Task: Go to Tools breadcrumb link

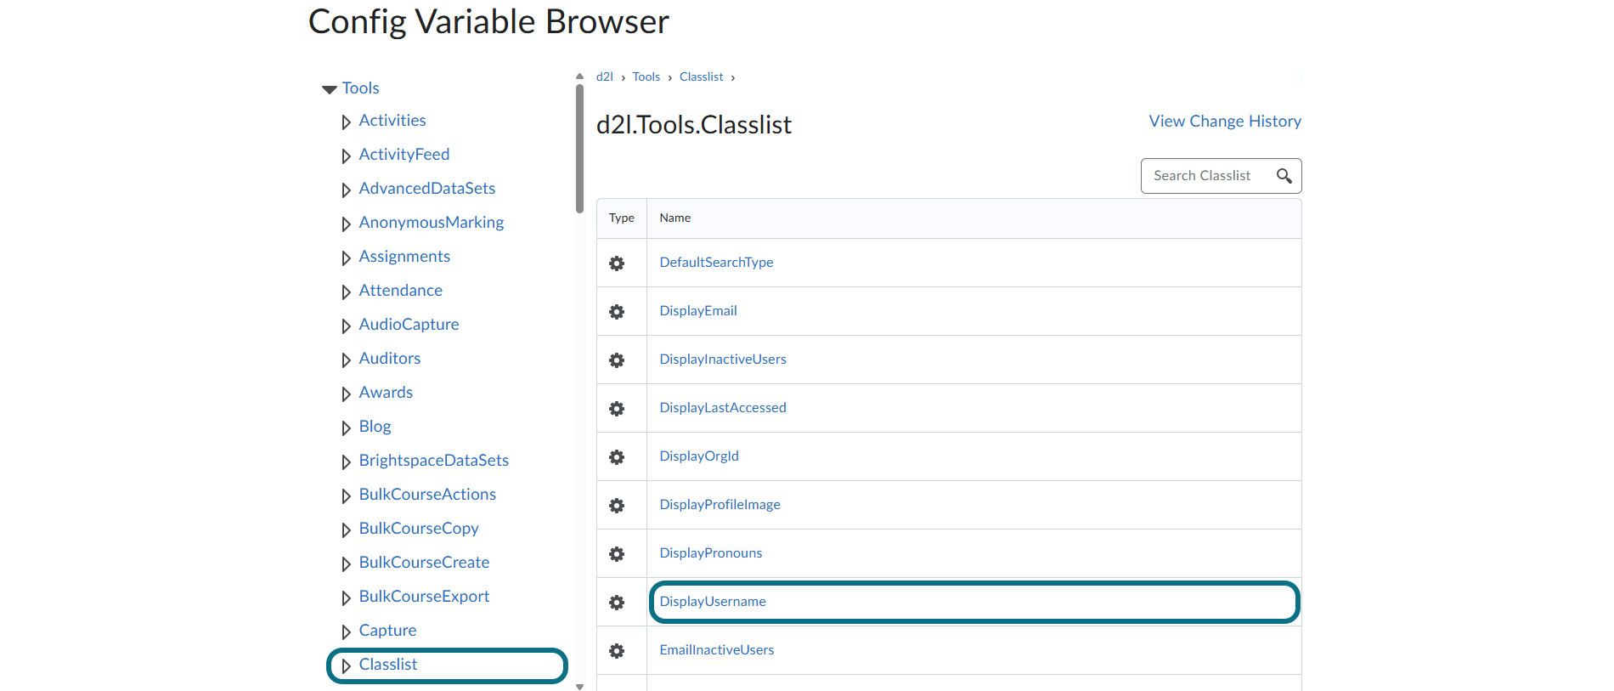Action: pyautogui.click(x=646, y=76)
